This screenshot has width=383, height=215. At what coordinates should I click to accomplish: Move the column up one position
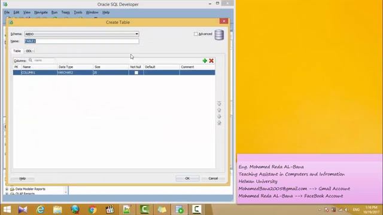tap(219, 110)
